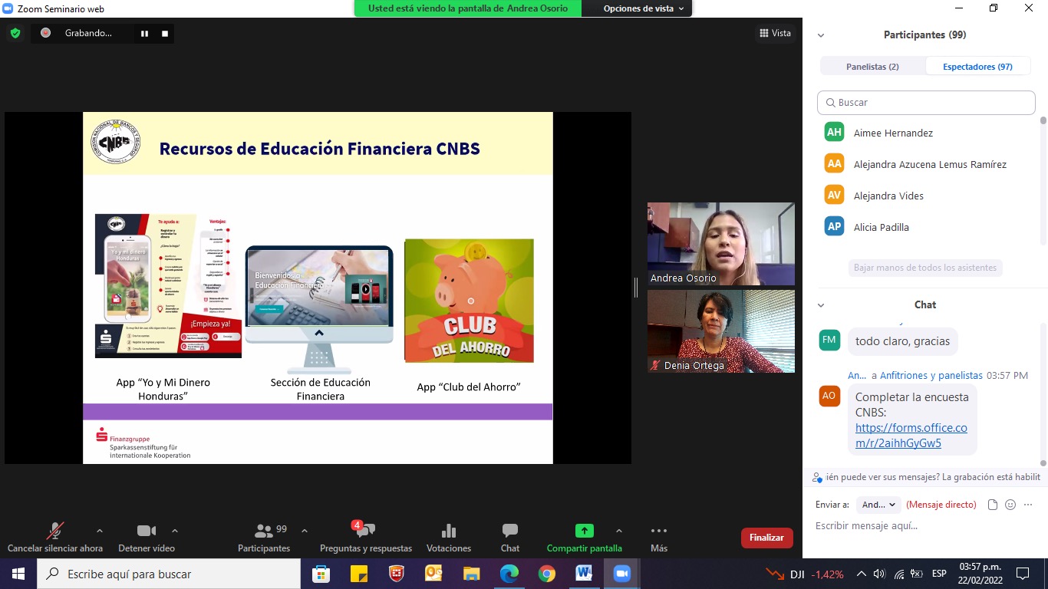This screenshot has width=1048, height=589.
Task: Click the red Finalizar button
Action: (766, 538)
